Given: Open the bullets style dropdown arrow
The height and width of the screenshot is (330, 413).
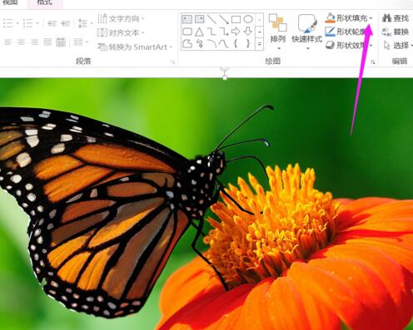Looking at the screenshot, I should pos(17,23).
